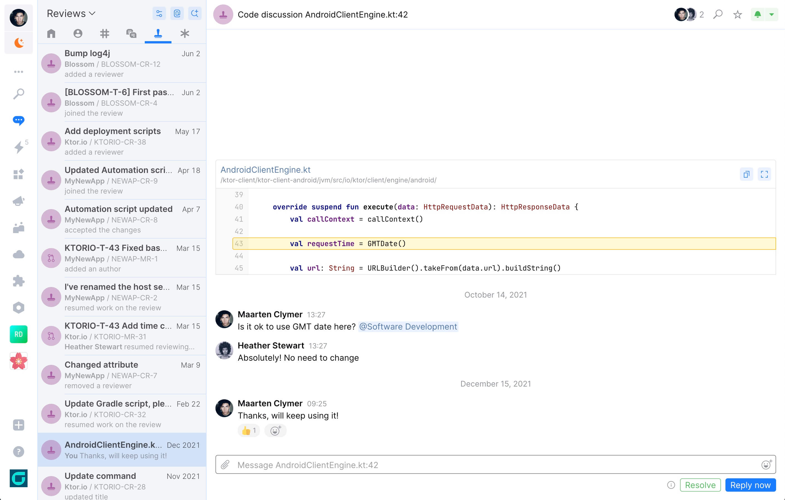Image resolution: width=785 pixels, height=500 pixels.
Task: Open search in the left sidebar
Action: [19, 93]
